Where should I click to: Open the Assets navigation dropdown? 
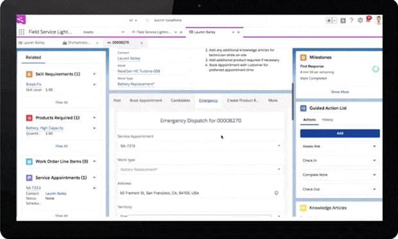[123, 32]
